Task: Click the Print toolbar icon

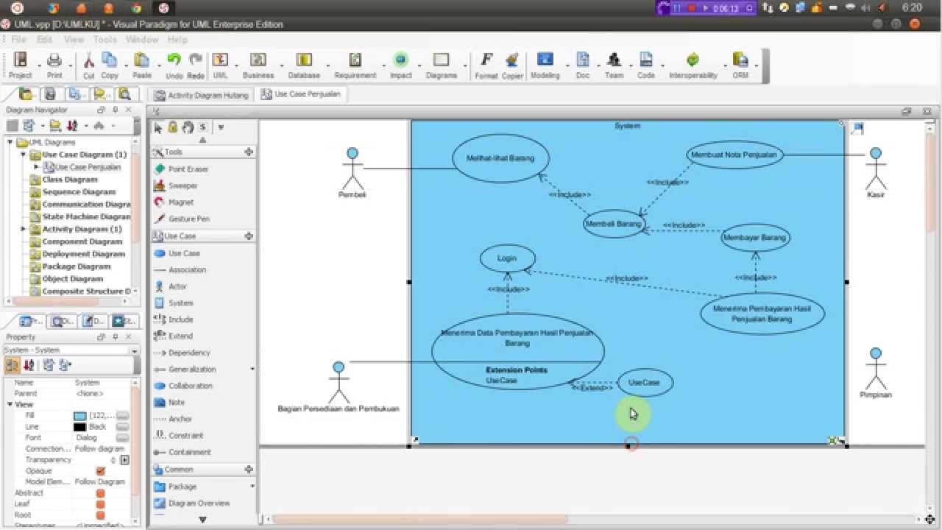Action: tap(54, 65)
